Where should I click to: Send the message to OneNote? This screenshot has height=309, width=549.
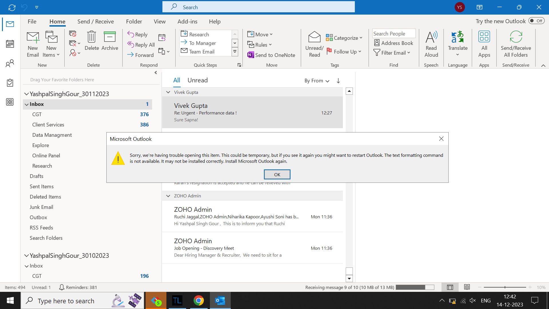271,55
